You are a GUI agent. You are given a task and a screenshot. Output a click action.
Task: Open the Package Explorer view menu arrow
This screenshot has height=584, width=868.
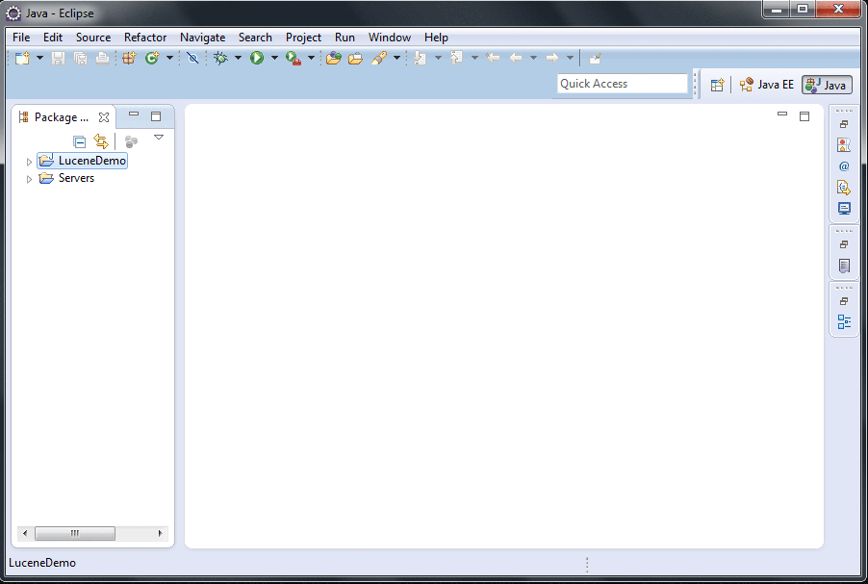(159, 138)
